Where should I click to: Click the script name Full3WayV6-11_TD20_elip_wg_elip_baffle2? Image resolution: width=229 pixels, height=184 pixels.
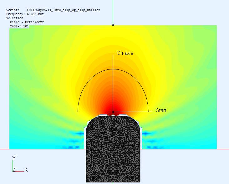(x=64, y=10)
